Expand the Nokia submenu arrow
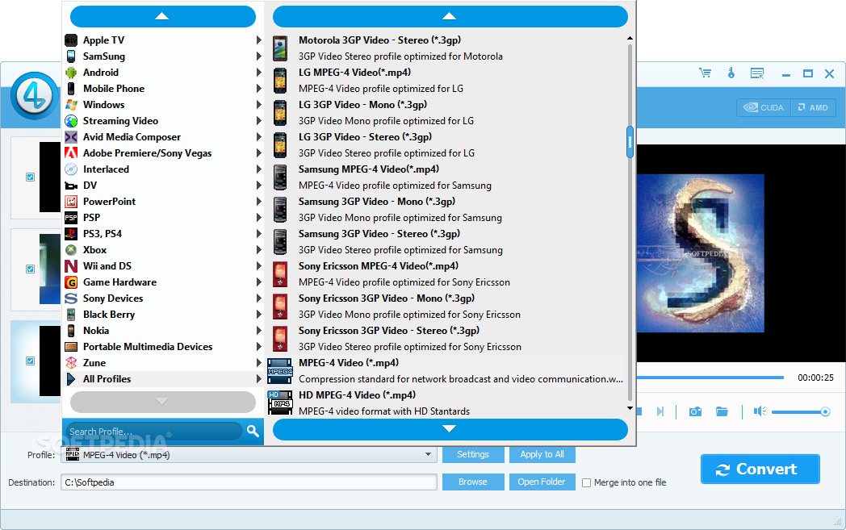Image resolution: width=846 pixels, height=530 pixels. (x=259, y=331)
